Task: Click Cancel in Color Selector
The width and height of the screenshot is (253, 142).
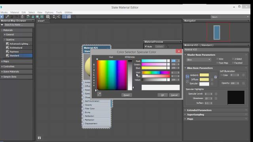Action: [174, 95]
